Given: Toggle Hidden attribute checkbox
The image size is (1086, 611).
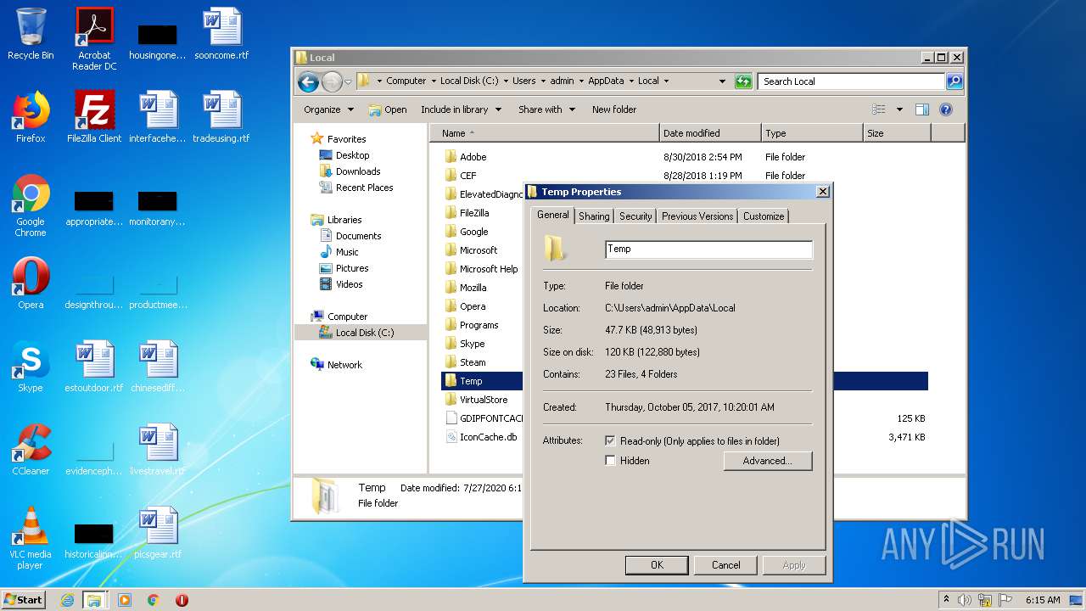Looking at the screenshot, I should coord(610,461).
